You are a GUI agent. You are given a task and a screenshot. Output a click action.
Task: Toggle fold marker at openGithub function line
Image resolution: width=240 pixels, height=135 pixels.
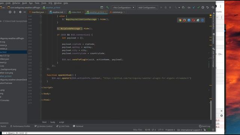41,75
